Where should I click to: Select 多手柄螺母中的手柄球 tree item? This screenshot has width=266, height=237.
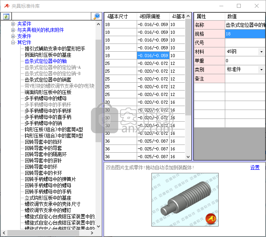(48, 111)
